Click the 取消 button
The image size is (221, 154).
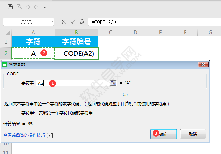[x=193, y=134]
